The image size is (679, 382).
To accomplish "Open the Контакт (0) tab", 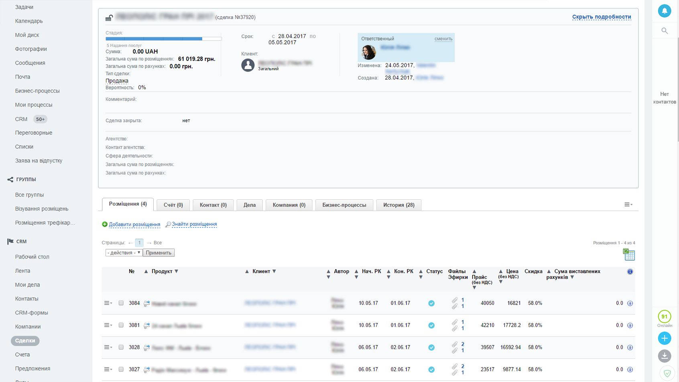I will click(x=213, y=205).
